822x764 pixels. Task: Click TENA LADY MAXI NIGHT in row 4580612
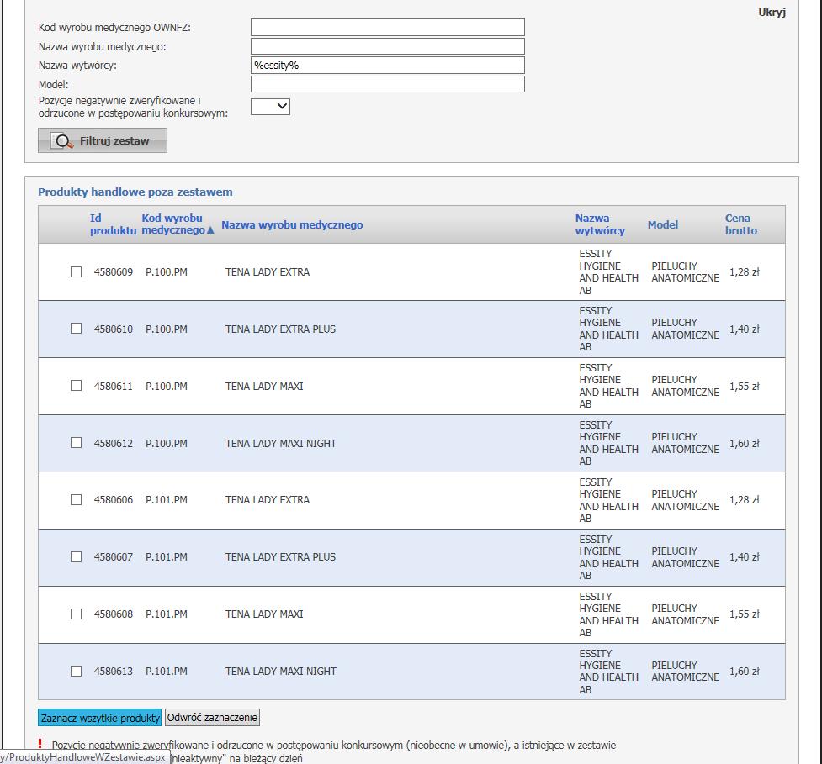(281, 443)
